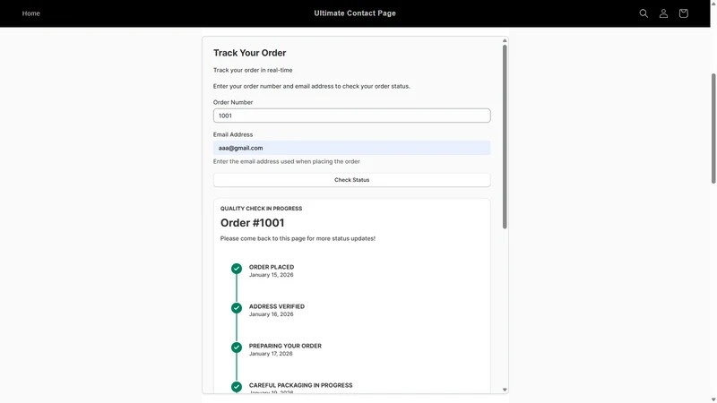Click the Check Status button

(x=351, y=180)
